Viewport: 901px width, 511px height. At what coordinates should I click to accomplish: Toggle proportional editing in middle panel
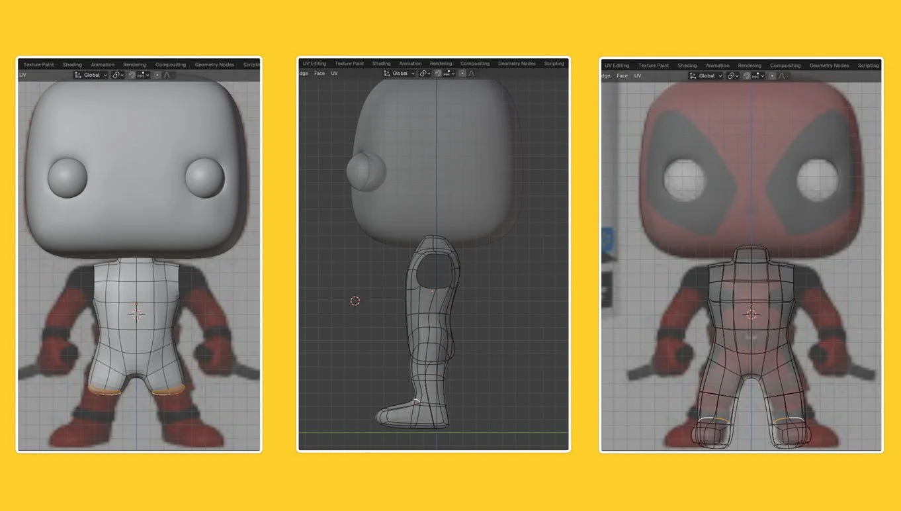tap(462, 73)
